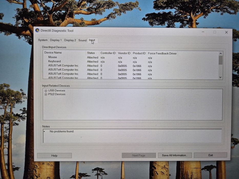
Task: Select the Input tab
Action: tap(92, 40)
